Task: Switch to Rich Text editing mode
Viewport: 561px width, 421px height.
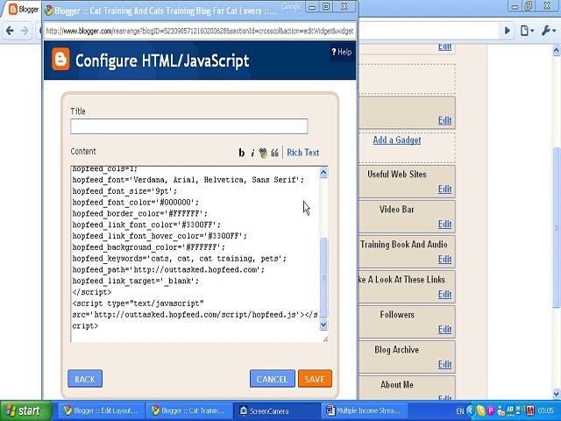Action: [302, 153]
